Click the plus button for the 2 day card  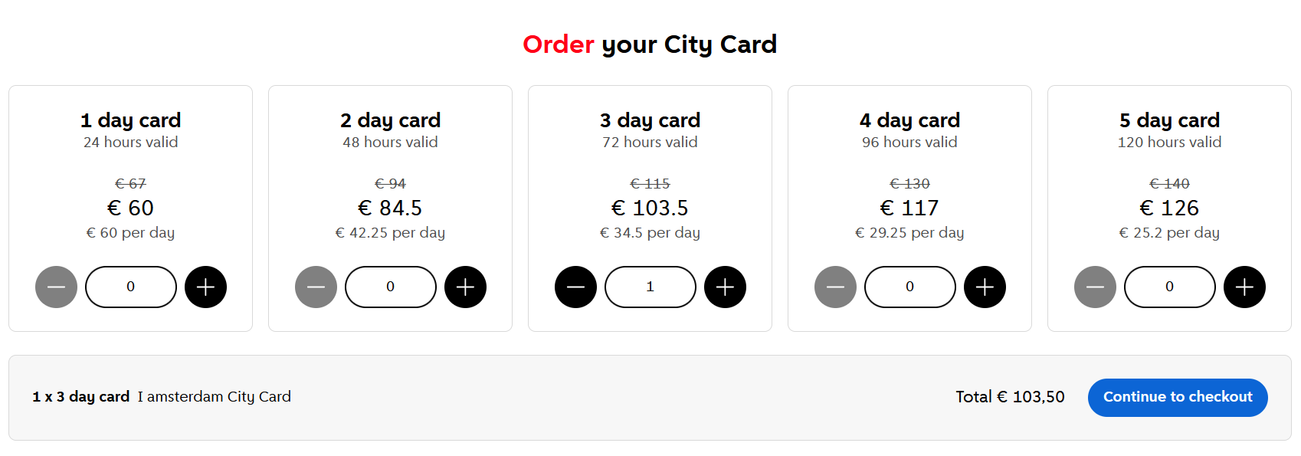tap(465, 287)
